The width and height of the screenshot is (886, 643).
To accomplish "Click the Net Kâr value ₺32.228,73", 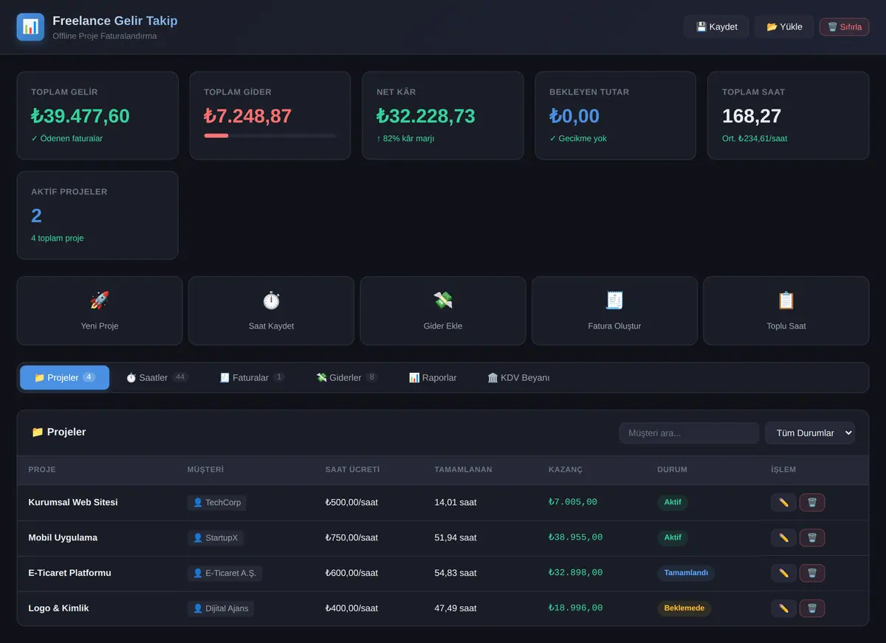I will click(426, 116).
